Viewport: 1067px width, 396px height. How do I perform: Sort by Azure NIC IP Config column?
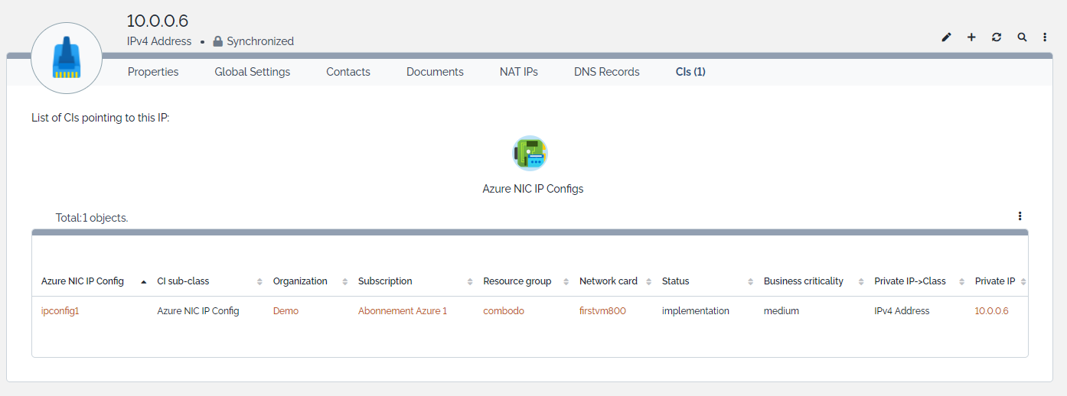click(83, 281)
